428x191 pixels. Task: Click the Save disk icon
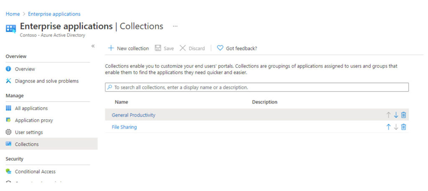coord(158,48)
